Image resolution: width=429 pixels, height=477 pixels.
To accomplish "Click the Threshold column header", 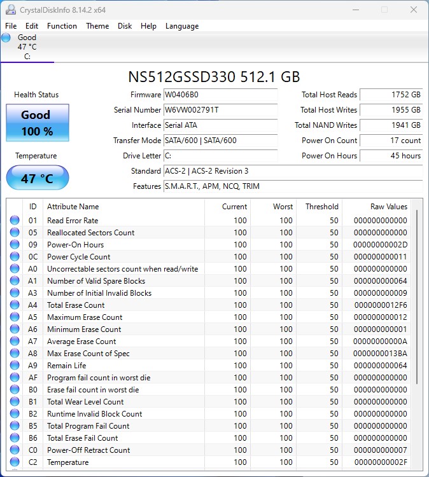I will (x=320, y=207).
